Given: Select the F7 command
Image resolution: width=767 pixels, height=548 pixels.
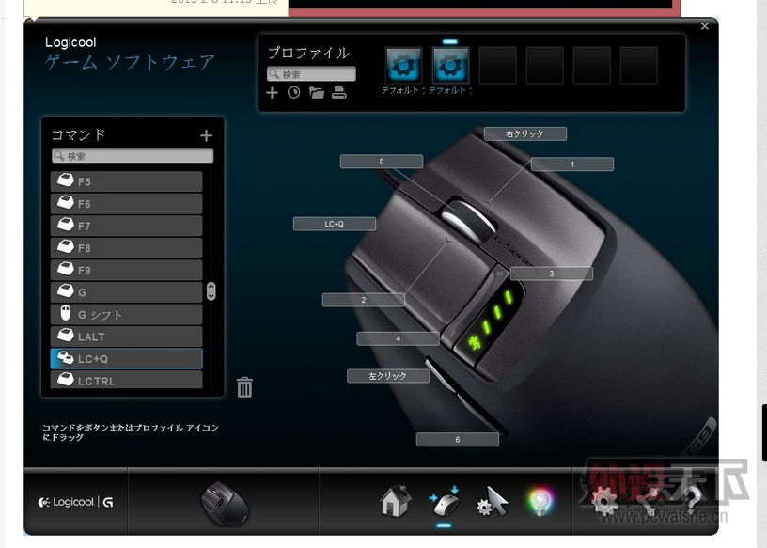Looking at the screenshot, I should tap(127, 226).
